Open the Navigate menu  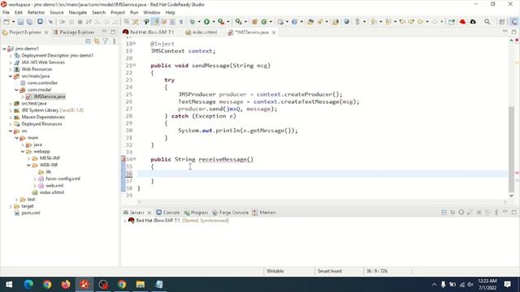[78, 12]
